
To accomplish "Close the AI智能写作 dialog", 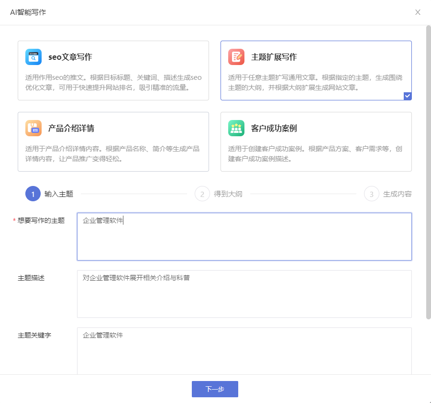I will tap(418, 12).
